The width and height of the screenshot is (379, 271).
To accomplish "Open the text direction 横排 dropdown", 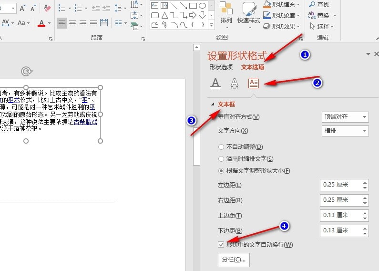I will [345, 131].
